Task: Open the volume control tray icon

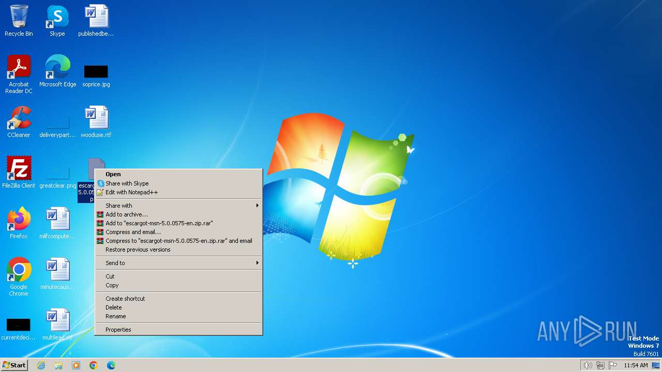Action: (588, 365)
